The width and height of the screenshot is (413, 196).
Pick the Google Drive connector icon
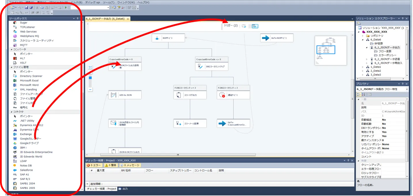click(15, 143)
